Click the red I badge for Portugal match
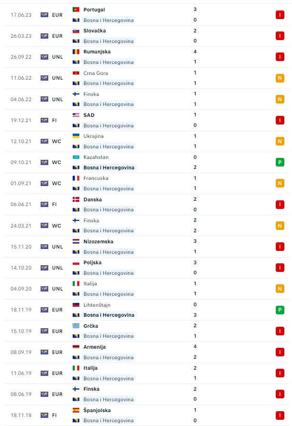This screenshot has width=292, height=426. [x=280, y=15]
